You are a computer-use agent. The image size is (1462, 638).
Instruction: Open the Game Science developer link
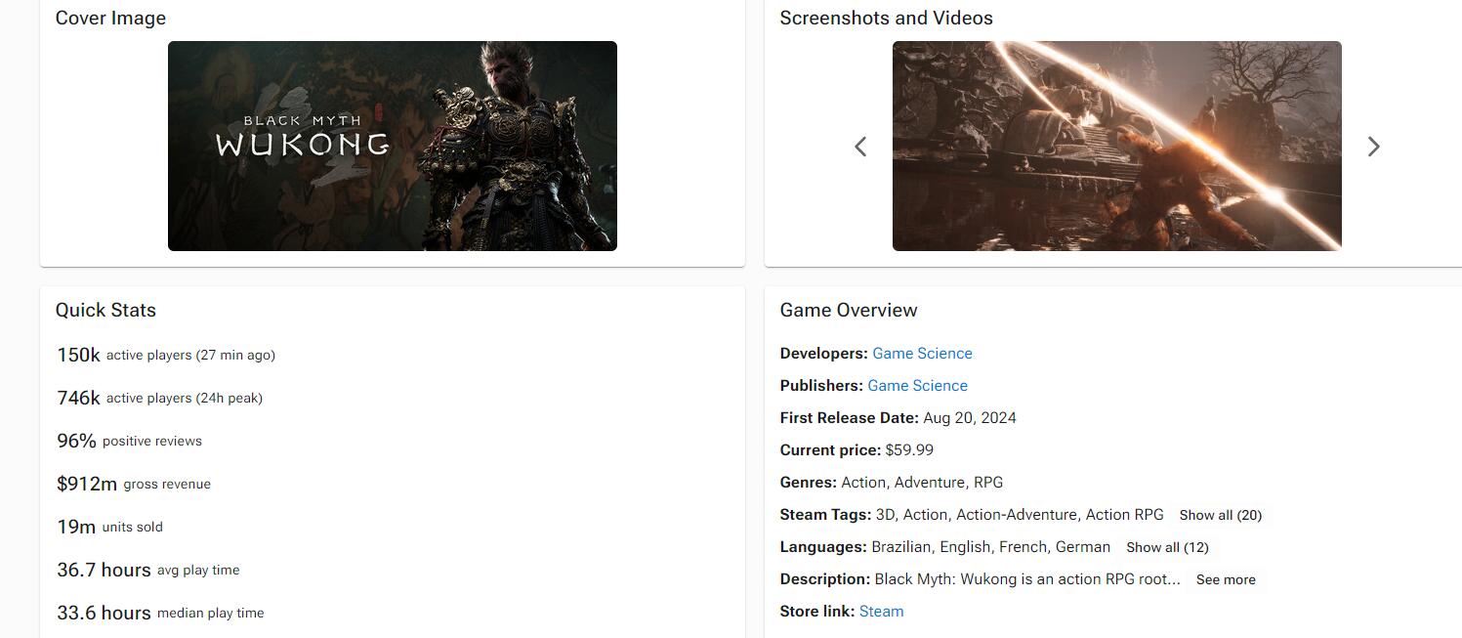[922, 354]
